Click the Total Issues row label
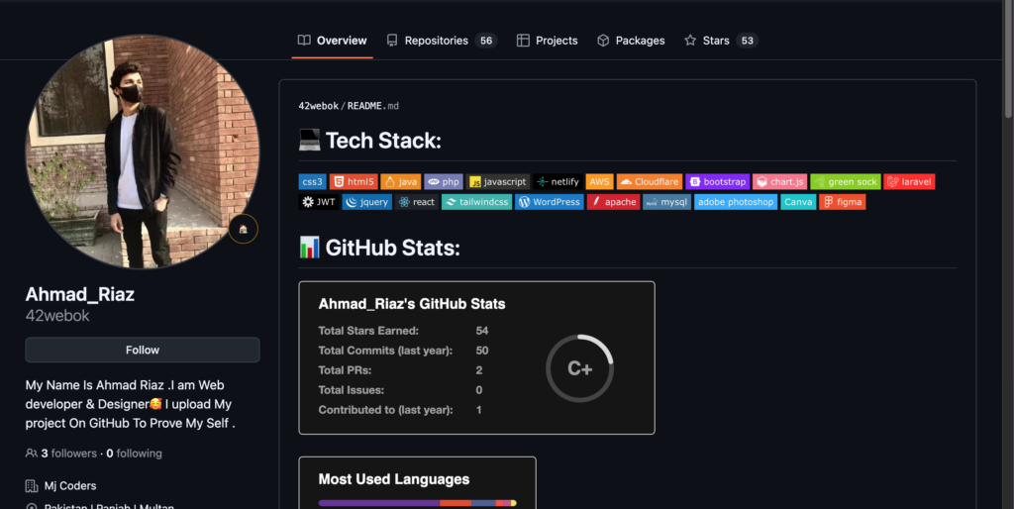Image resolution: width=1014 pixels, height=509 pixels. (x=352, y=390)
